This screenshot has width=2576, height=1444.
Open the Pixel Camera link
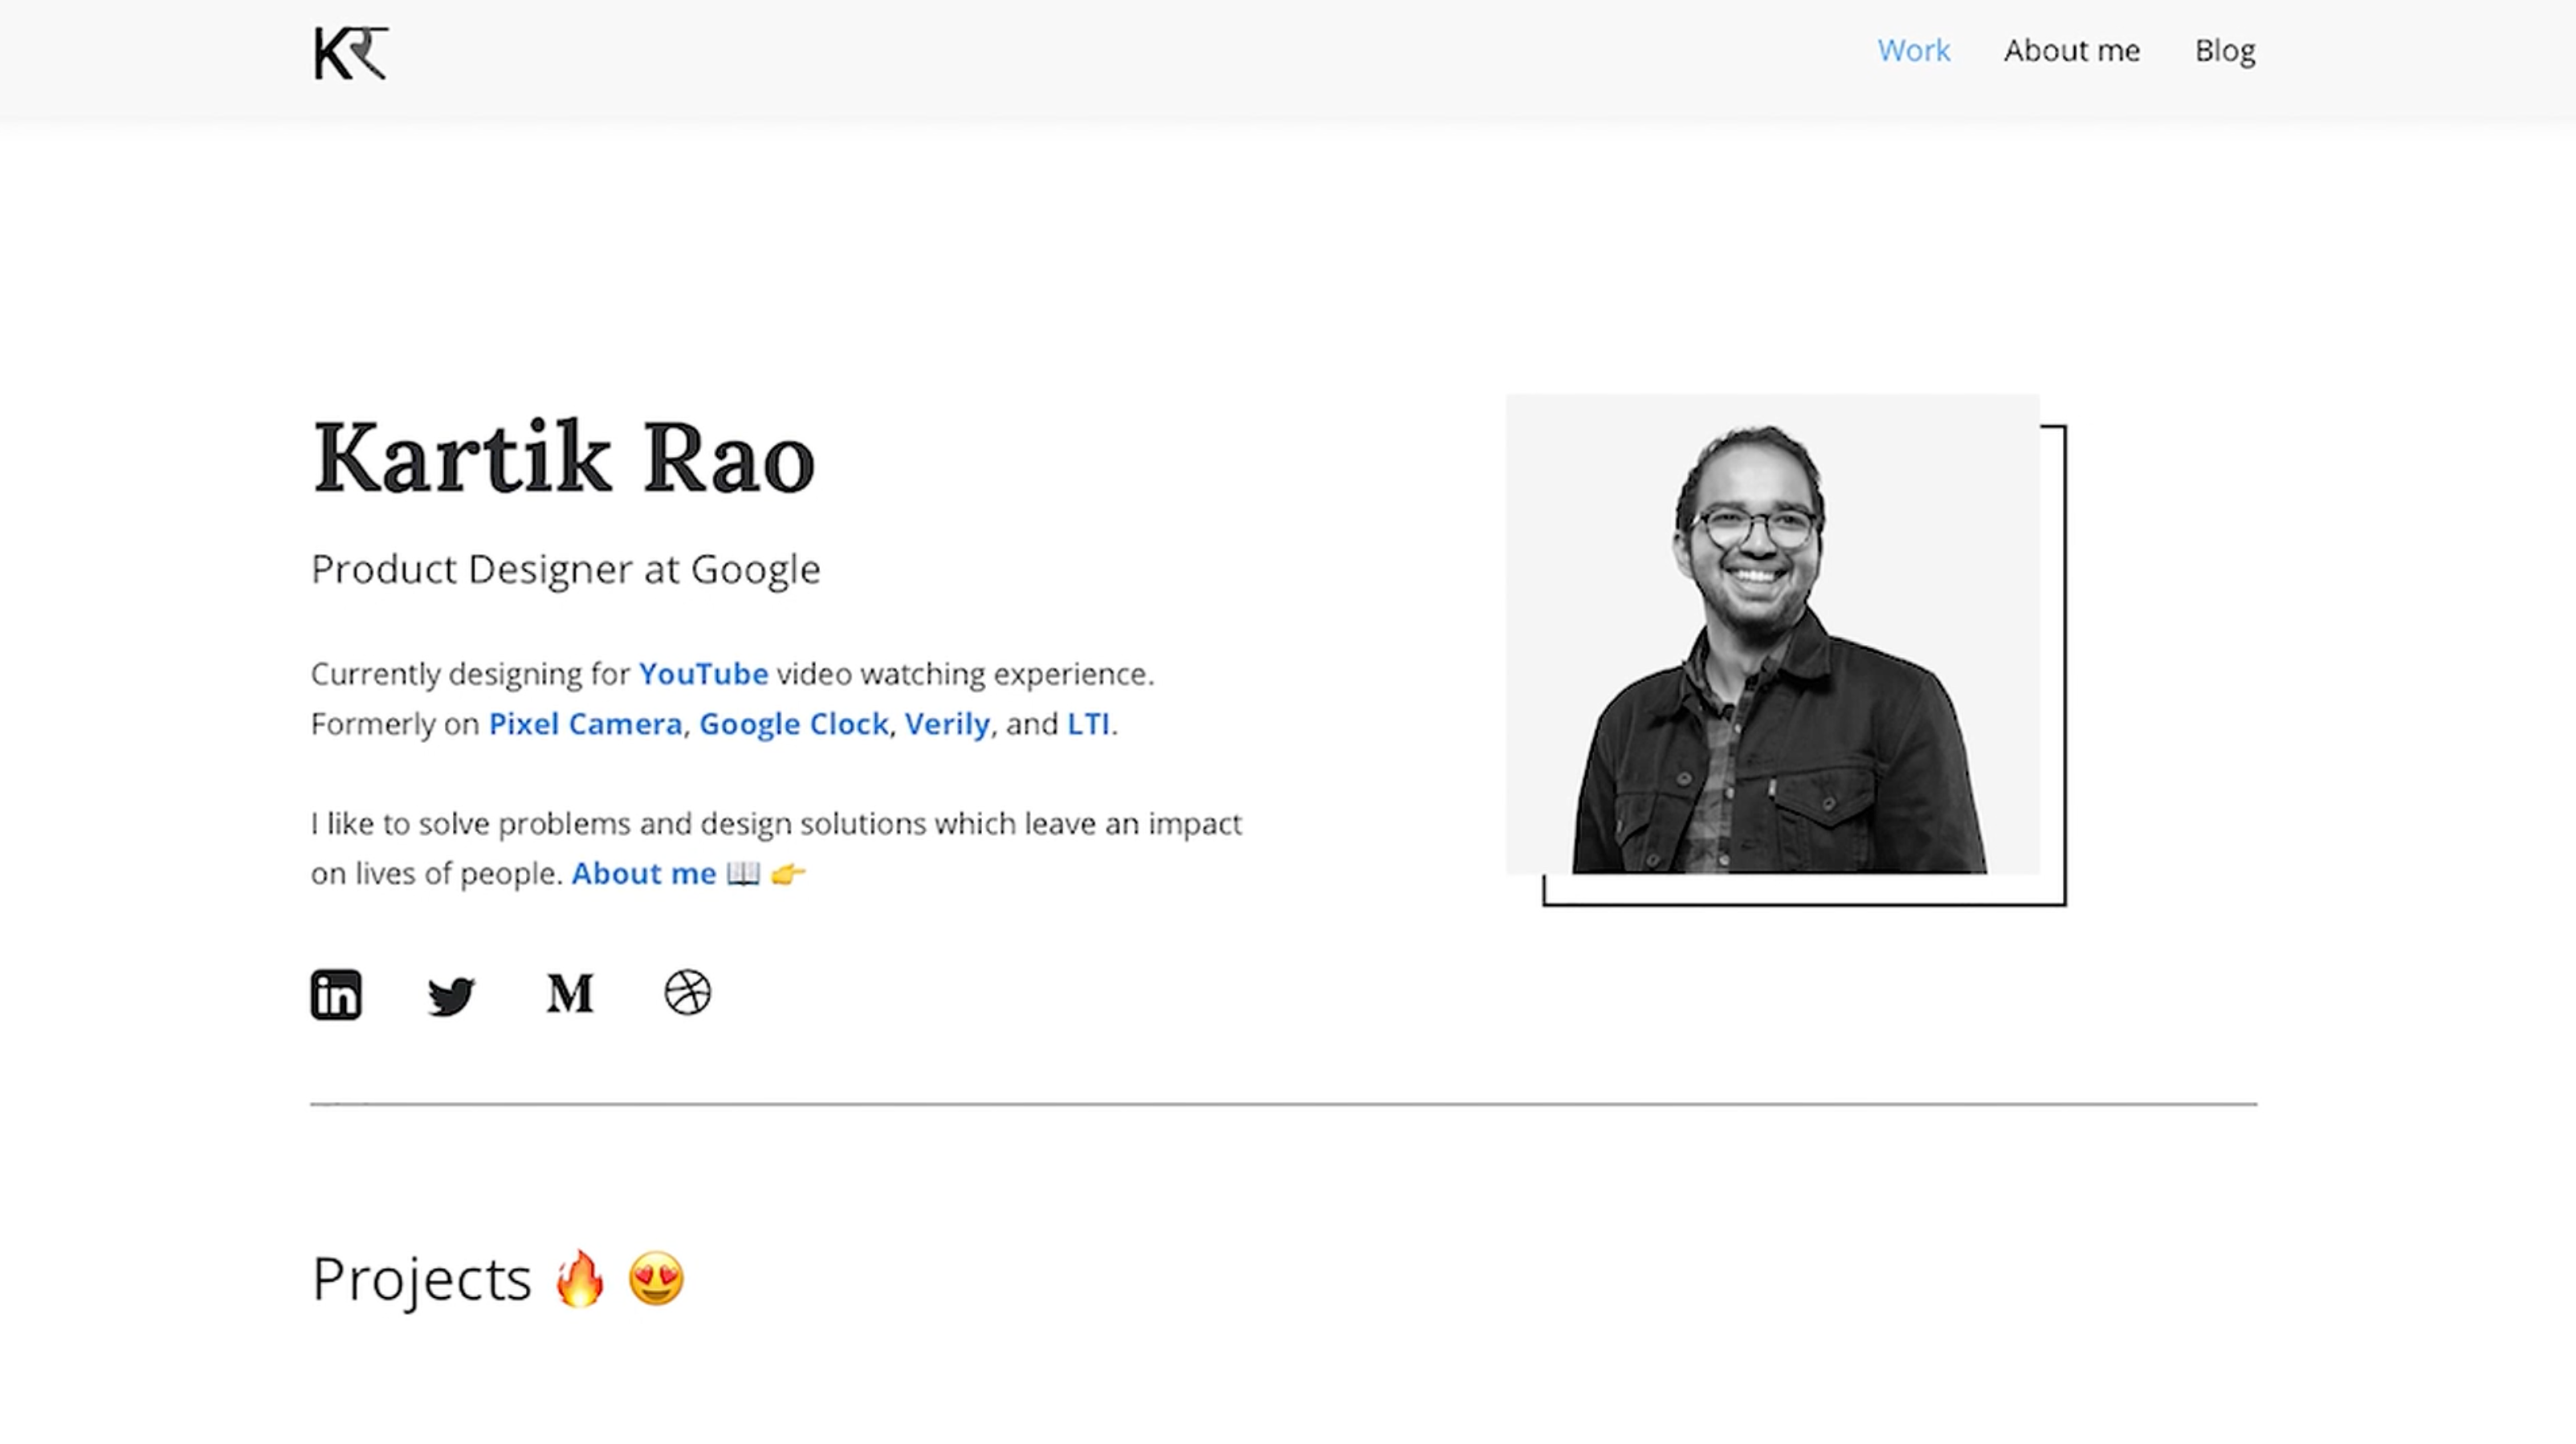pyautogui.click(x=585, y=724)
